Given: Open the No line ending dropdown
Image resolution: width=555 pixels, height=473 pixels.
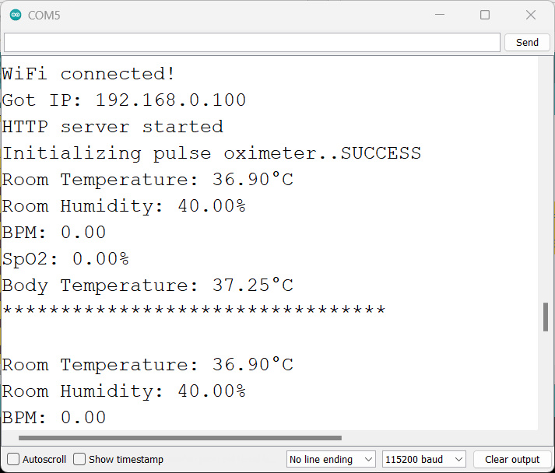Looking at the screenshot, I should [331, 459].
